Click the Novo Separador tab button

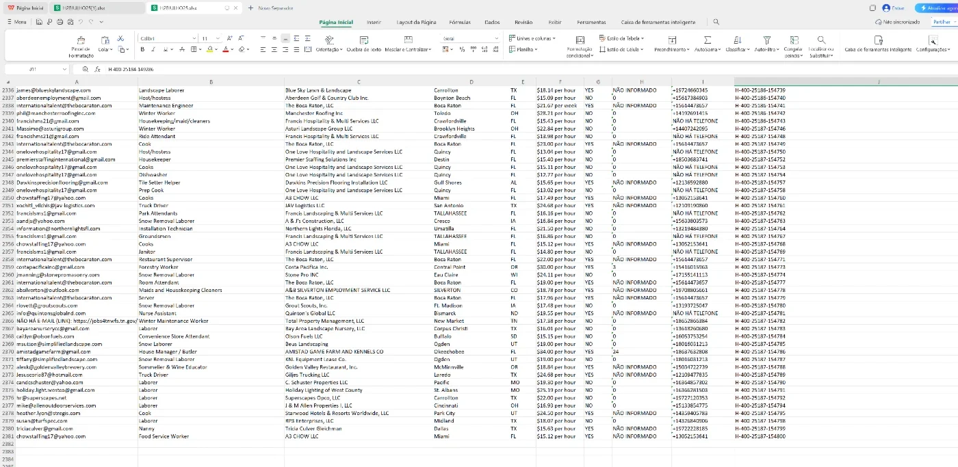pyautogui.click(x=271, y=8)
